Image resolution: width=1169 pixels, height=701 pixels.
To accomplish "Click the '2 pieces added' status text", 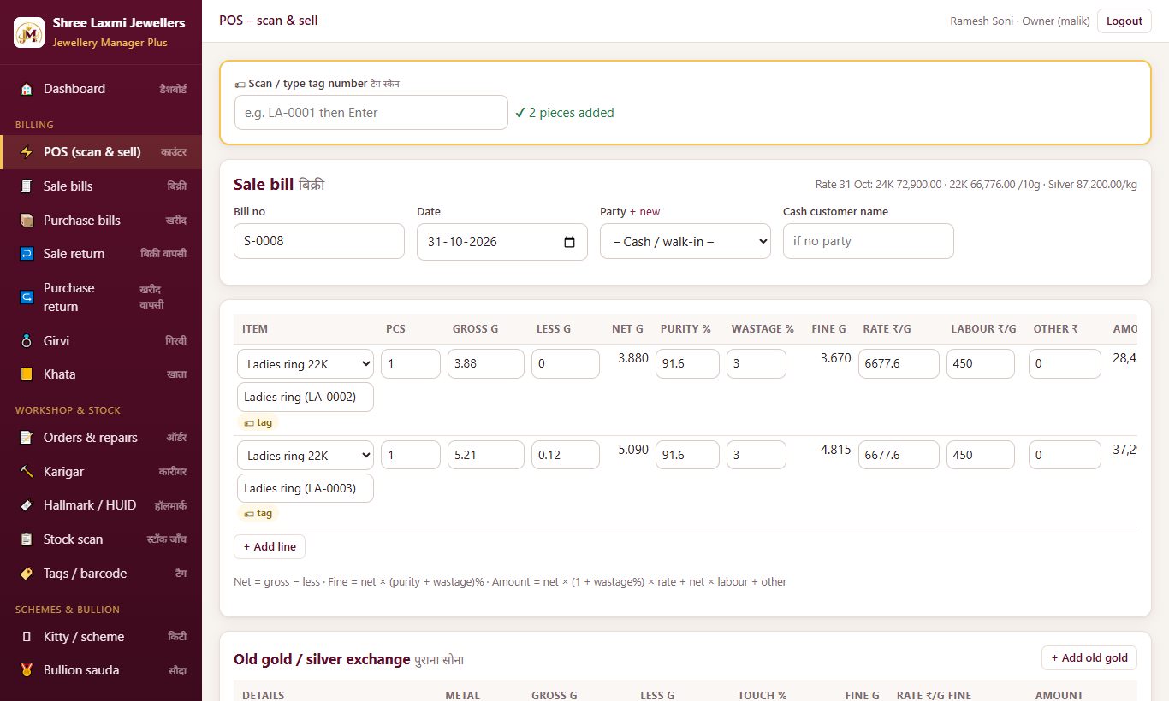I will click(565, 113).
